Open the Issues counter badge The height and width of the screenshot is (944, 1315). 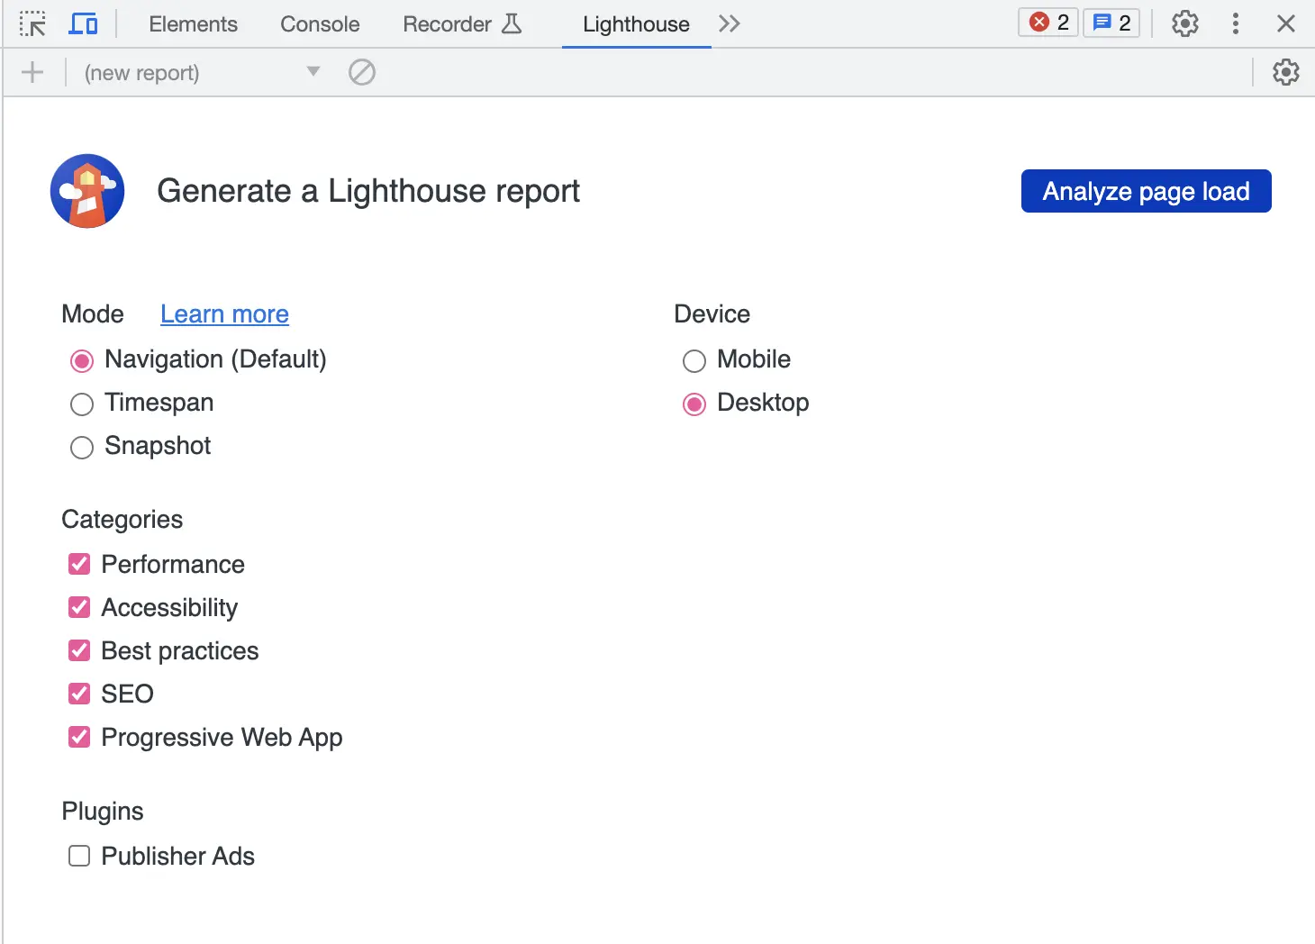point(1111,23)
